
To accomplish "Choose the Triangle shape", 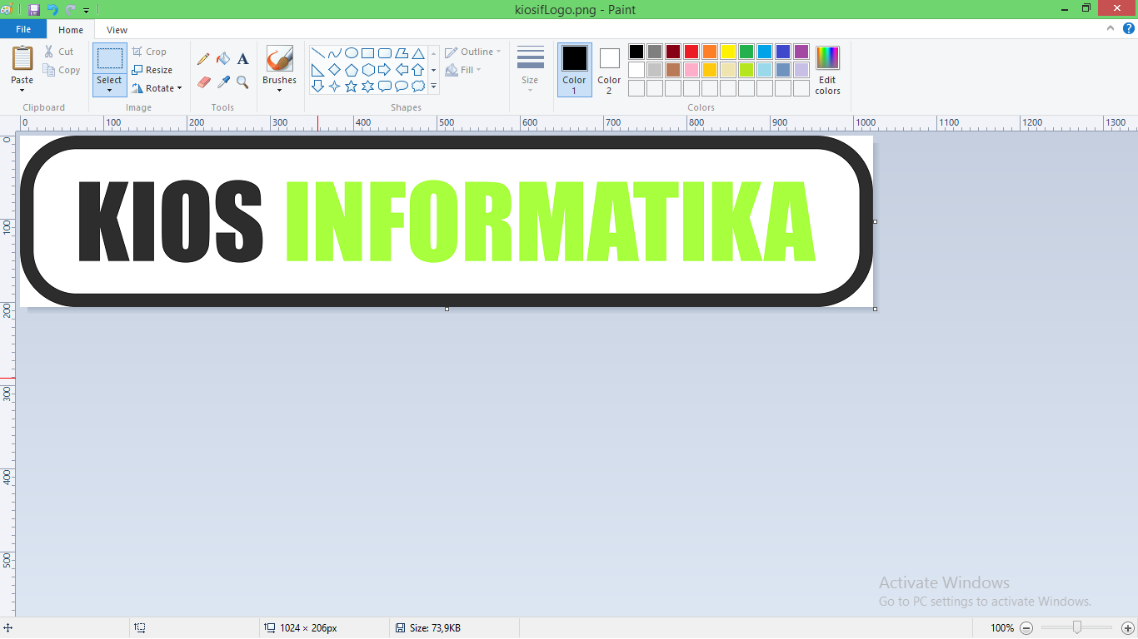I will tap(418, 53).
